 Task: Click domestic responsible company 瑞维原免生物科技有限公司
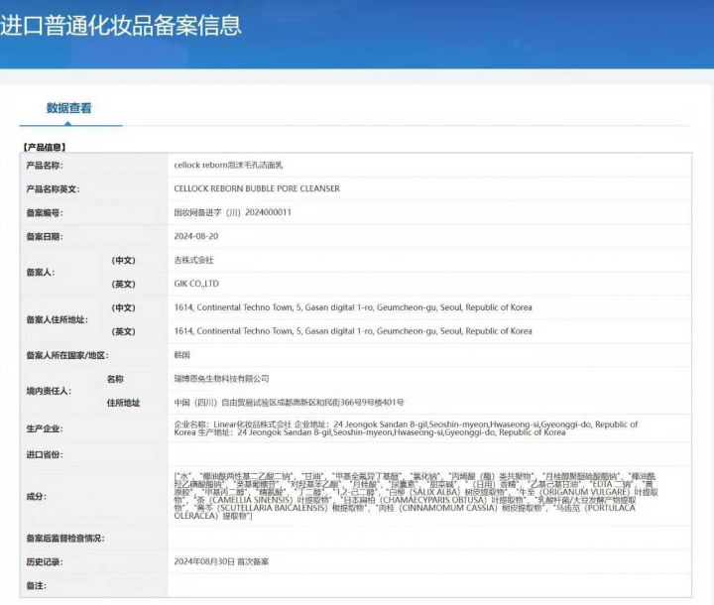(x=221, y=379)
